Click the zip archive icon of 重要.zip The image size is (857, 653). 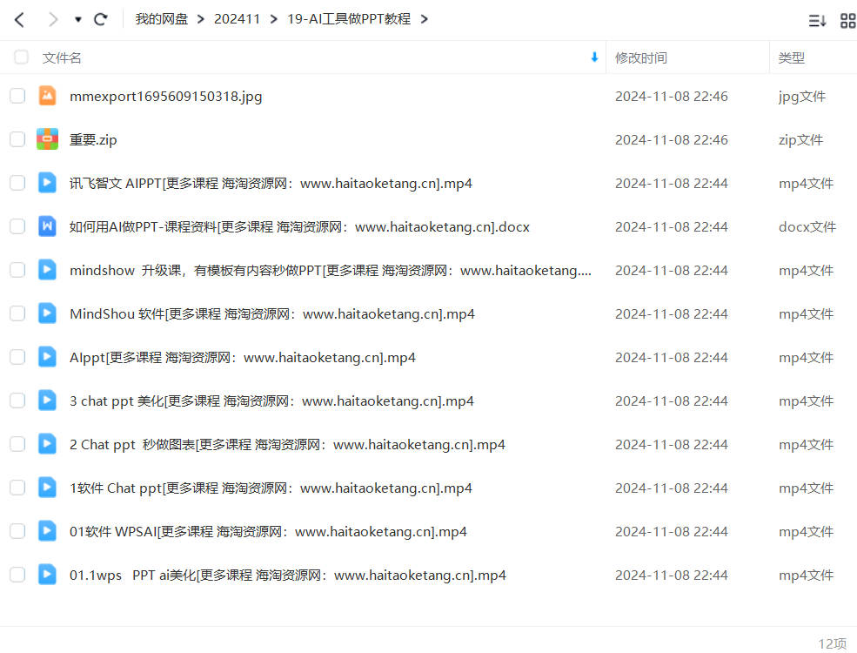pos(48,139)
